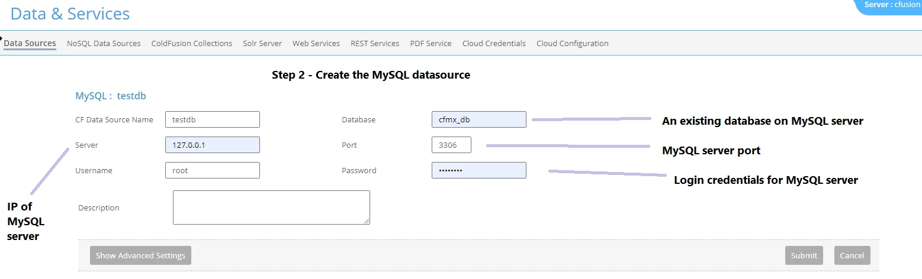922x279 pixels.
Task: Click the 'Database' field label
Action: (x=358, y=119)
